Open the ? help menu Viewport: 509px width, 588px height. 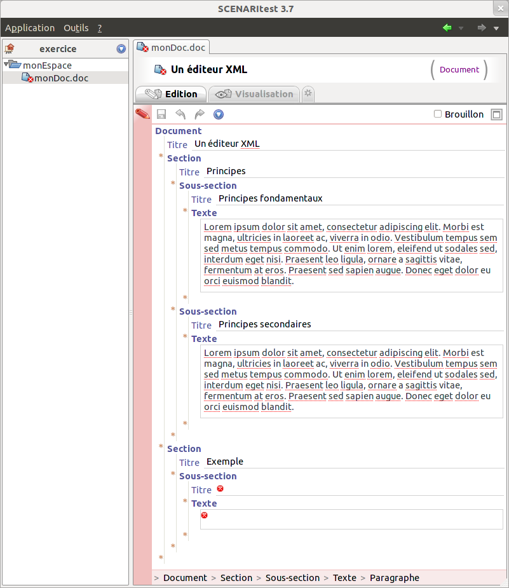click(100, 28)
